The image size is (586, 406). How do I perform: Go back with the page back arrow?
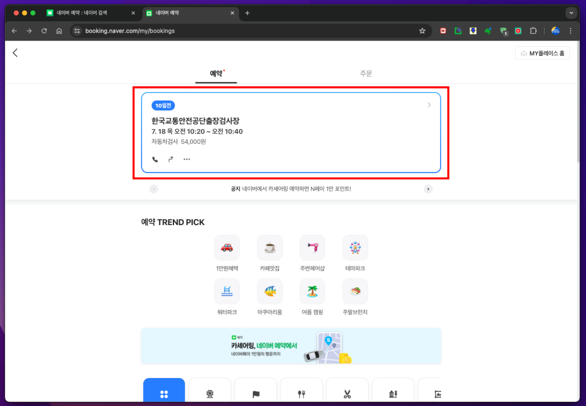coord(15,53)
